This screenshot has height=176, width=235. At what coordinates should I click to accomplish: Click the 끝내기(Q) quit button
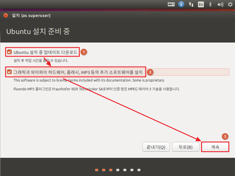point(156,147)
